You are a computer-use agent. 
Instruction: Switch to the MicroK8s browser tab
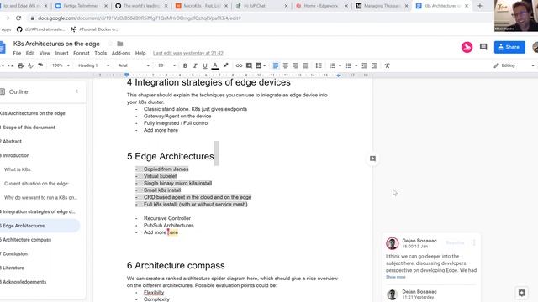click(202, 6)
